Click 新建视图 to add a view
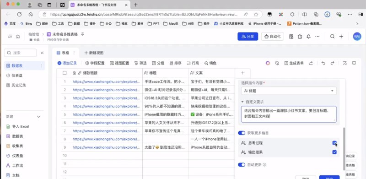 [x=94, y=53]
